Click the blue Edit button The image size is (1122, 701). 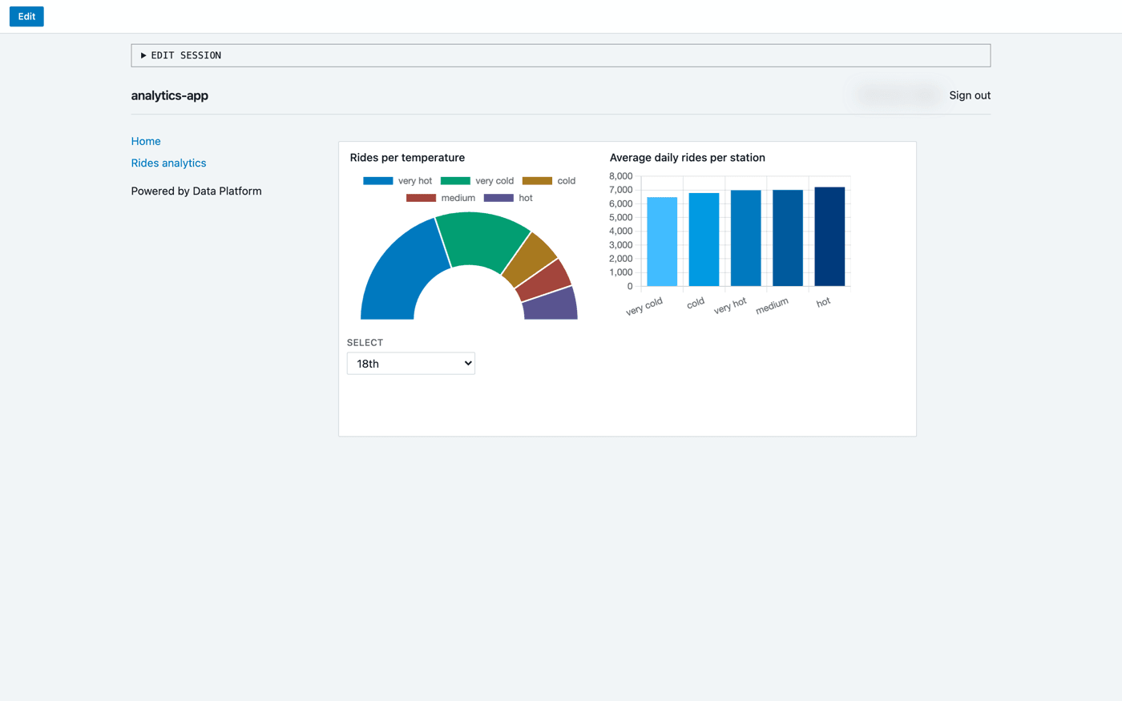pos(26,16)
